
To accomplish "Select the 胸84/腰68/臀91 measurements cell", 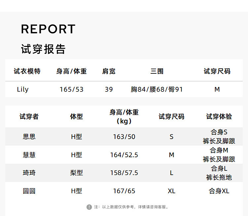I will (x=157, y=90).
